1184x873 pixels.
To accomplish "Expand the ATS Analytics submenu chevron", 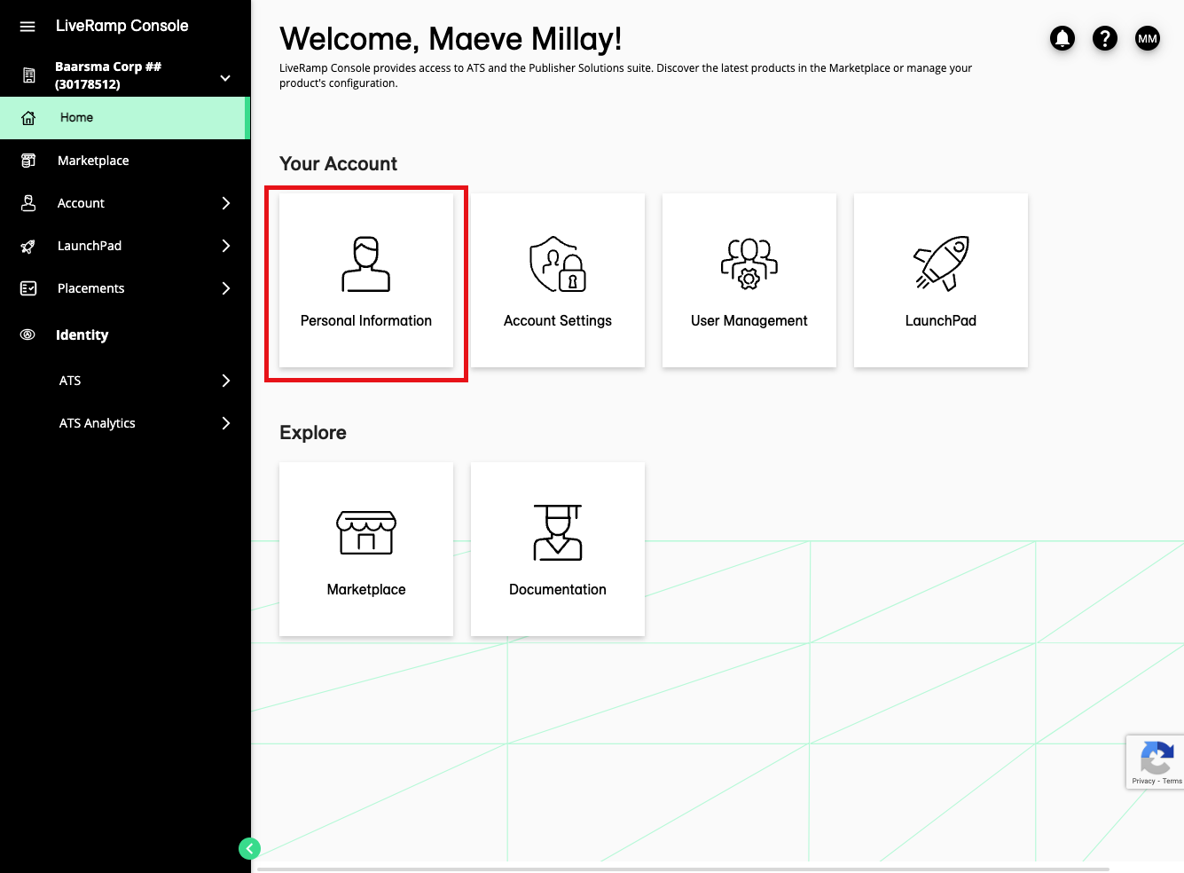I will 226,423.
